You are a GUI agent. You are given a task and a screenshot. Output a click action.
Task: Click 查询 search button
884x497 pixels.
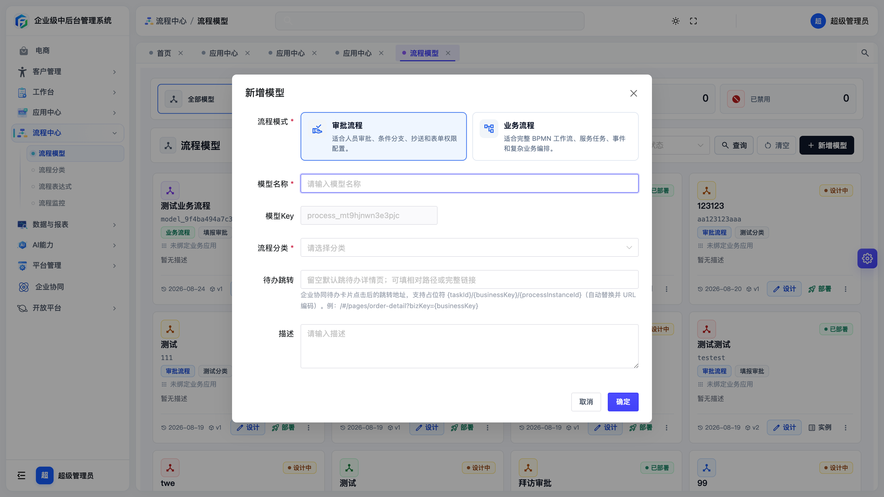point(734,146)
